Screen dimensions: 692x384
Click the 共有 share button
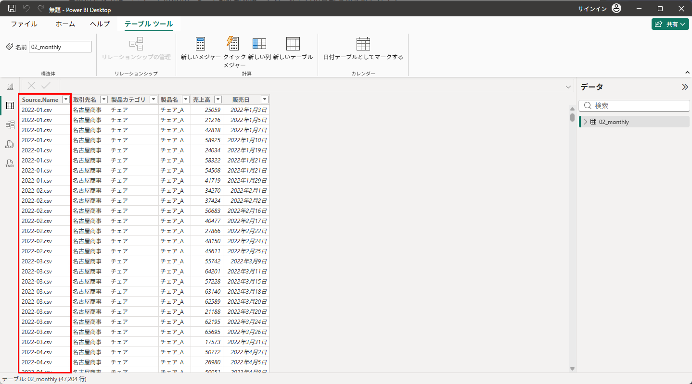[670, 24]
